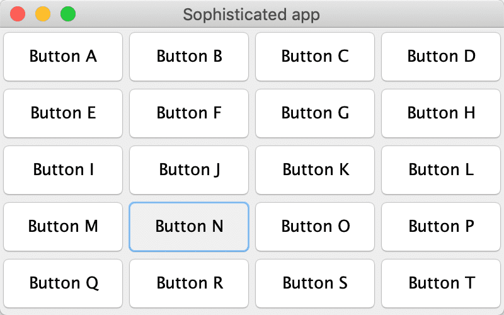Select Button C

(315, 57)
